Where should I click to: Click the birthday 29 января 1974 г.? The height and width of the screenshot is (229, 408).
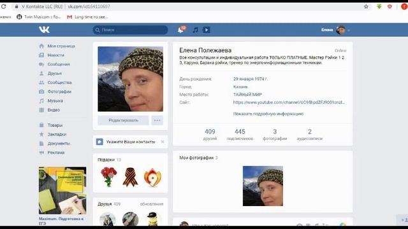tap(251, 79)
